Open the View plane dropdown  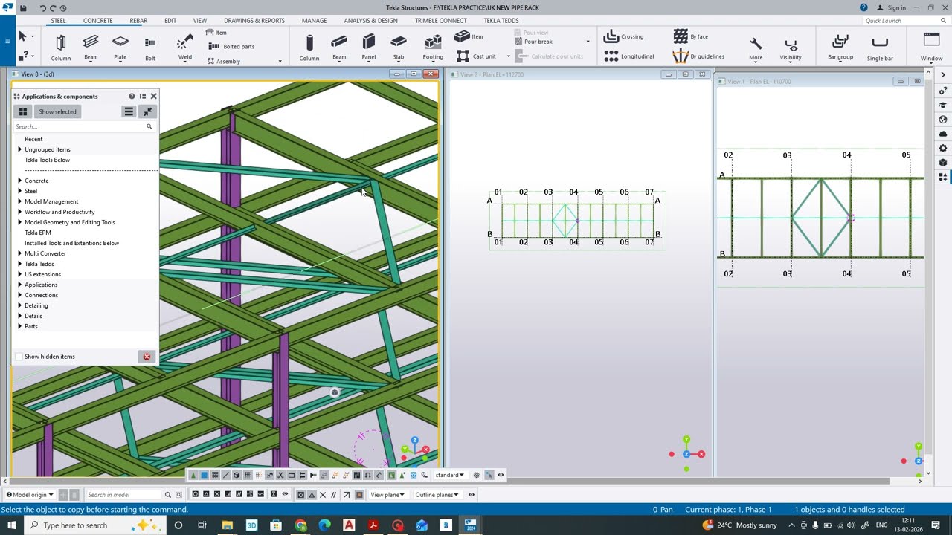click(387, 495)
